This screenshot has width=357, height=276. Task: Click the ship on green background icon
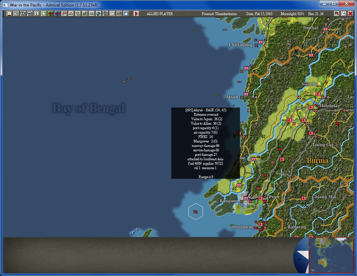click(x=92, y=14)
